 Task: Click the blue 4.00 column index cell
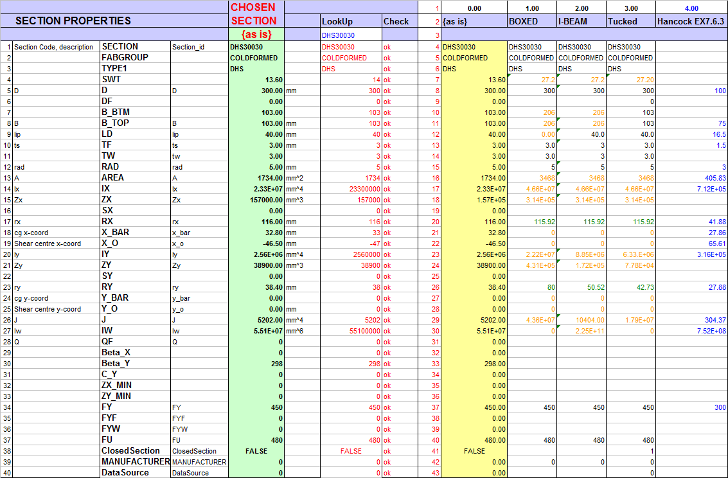click(691, 8)
